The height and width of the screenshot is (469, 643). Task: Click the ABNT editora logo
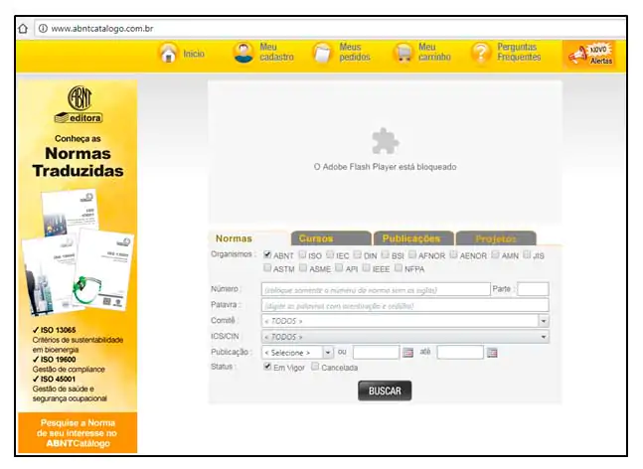(79, 104)
